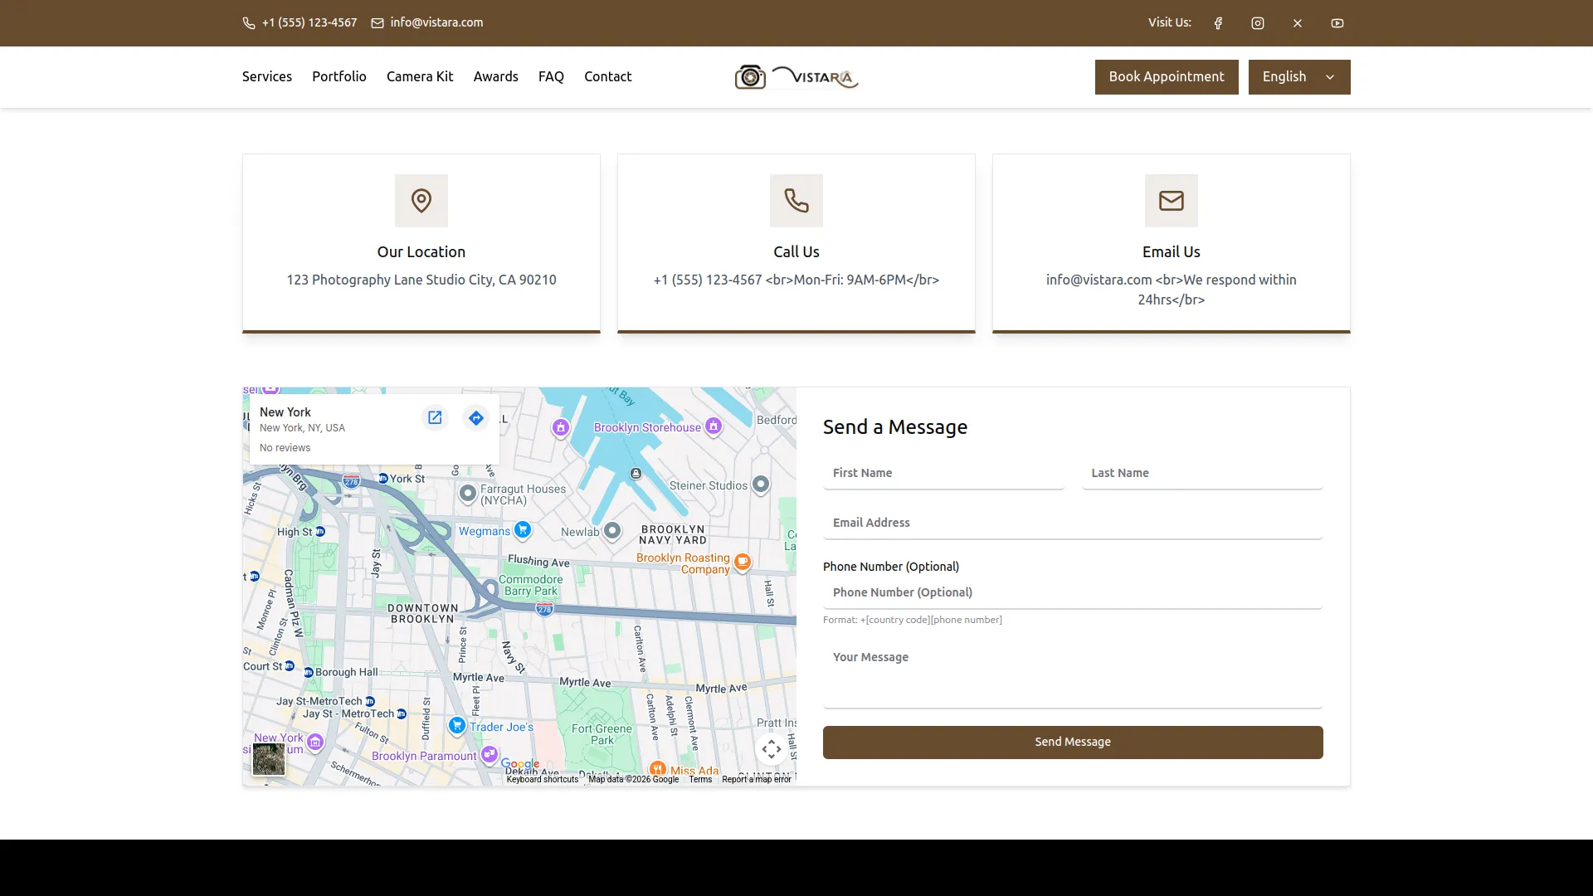This screenshot has width=1593, height=896.
Task: Open Vistara's Facebook page
Action: (1217, 22)
